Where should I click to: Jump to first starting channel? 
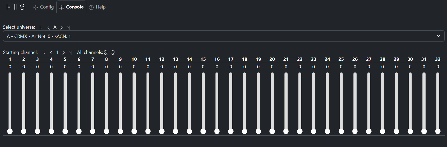44,53
